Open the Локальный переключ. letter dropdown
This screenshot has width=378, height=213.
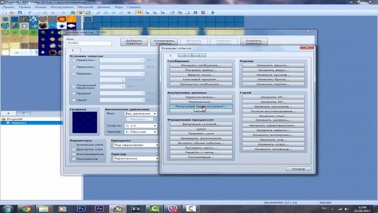coord(112,86)
